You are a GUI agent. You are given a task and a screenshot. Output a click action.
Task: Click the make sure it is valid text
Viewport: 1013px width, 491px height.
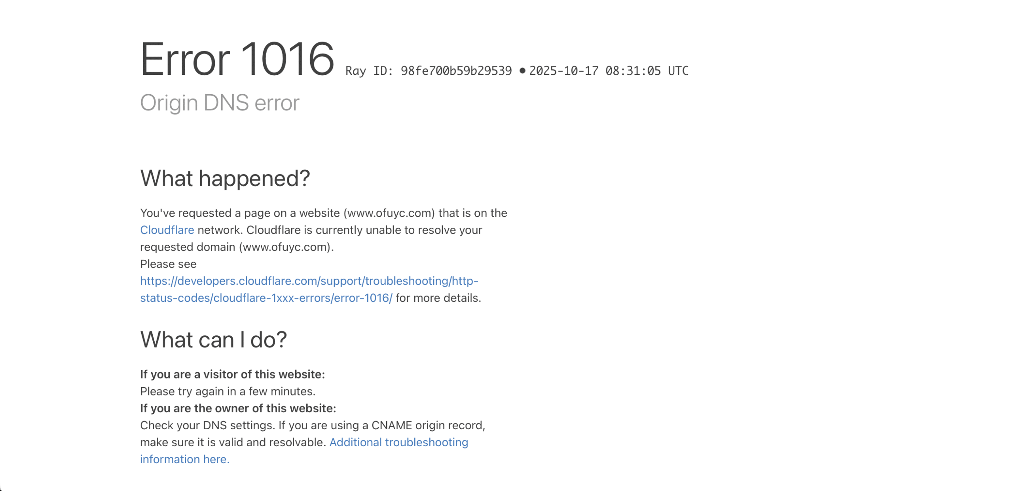pyautogui.click(x=233, y=442)
